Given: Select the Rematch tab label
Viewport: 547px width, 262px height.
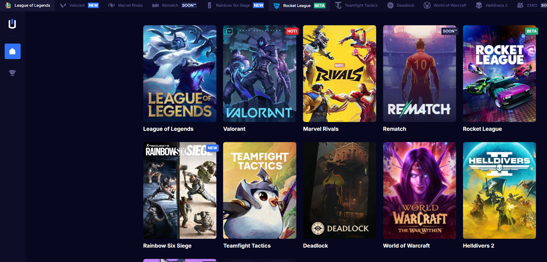Looking at the screenshot, I should [170, 5].
